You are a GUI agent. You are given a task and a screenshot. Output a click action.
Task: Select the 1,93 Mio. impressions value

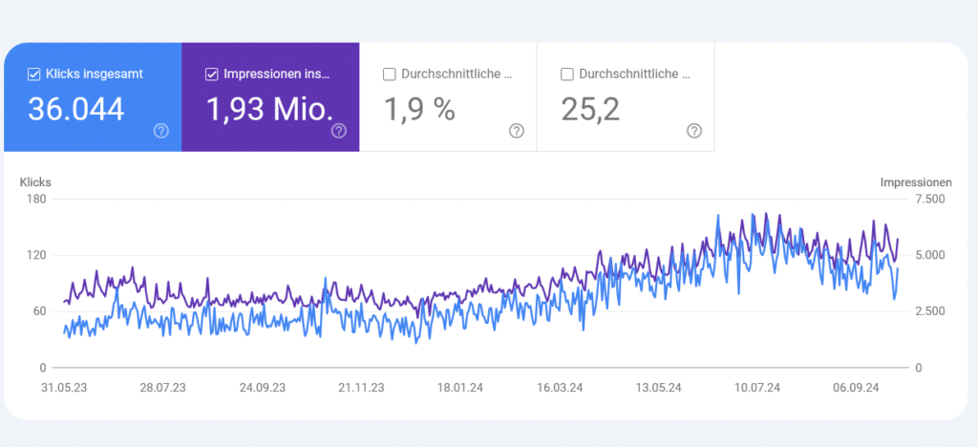266,110
